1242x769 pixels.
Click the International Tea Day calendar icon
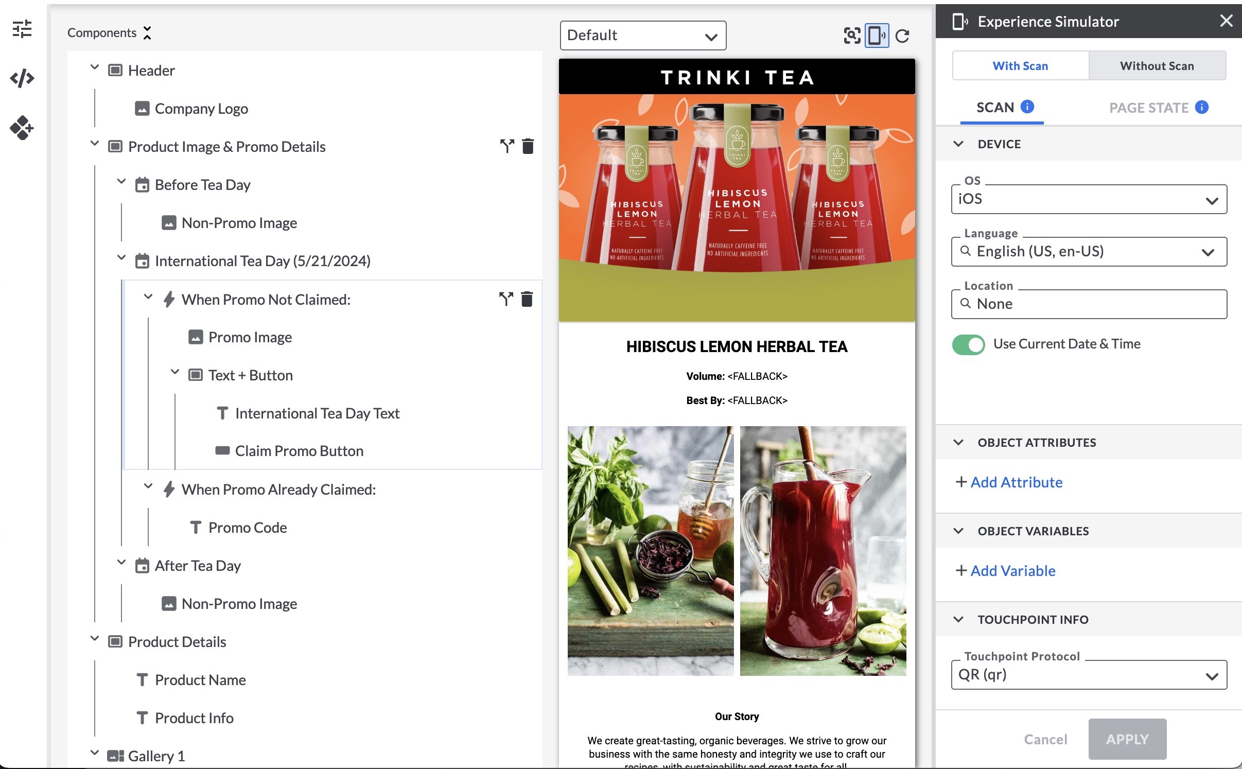tap(142, 261)
